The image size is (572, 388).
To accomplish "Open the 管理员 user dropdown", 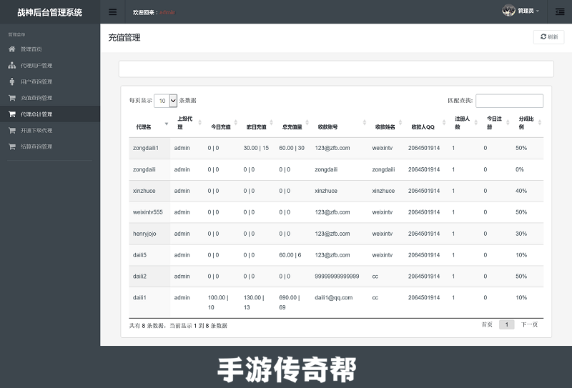I will [528, 11].
